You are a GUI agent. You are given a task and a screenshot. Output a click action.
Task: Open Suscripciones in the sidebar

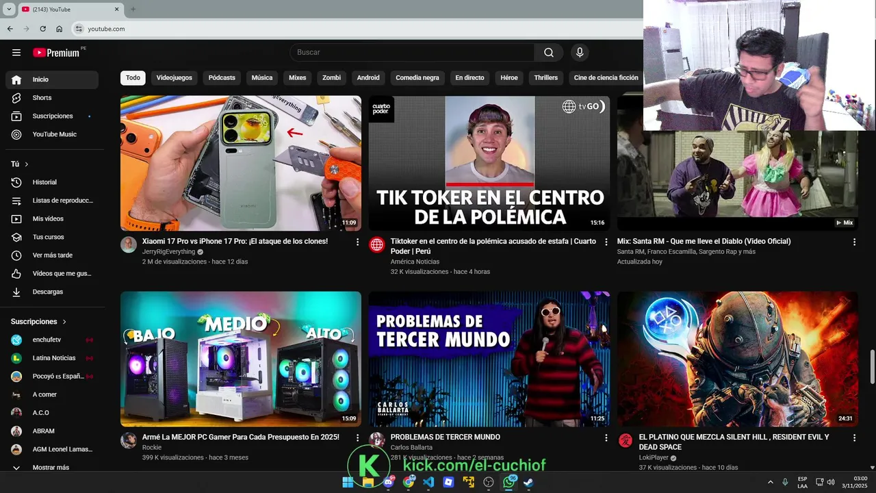coord(52,116)
